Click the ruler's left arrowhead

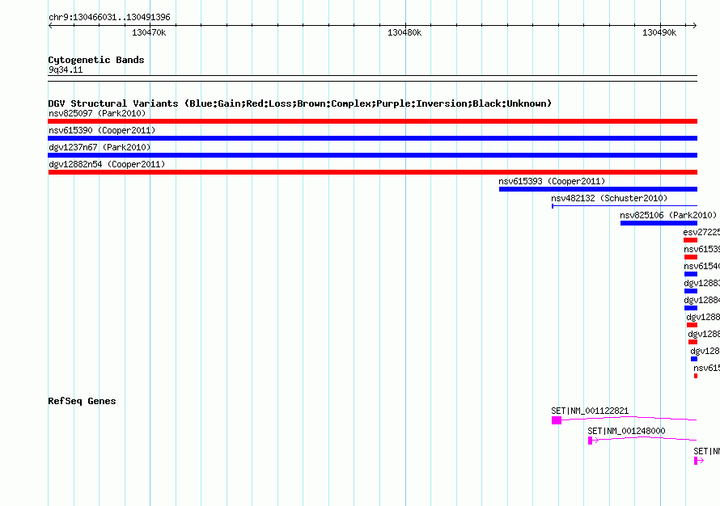pos(50,25)
